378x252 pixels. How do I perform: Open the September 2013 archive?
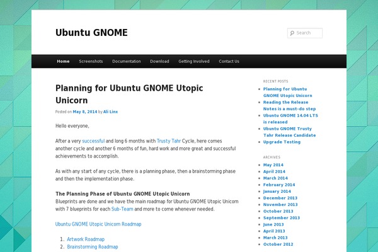(282, 218)
